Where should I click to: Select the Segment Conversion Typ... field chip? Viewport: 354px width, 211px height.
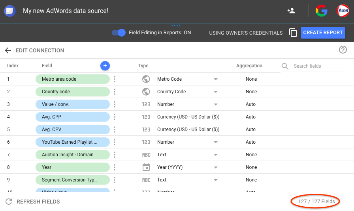(73, 180)
